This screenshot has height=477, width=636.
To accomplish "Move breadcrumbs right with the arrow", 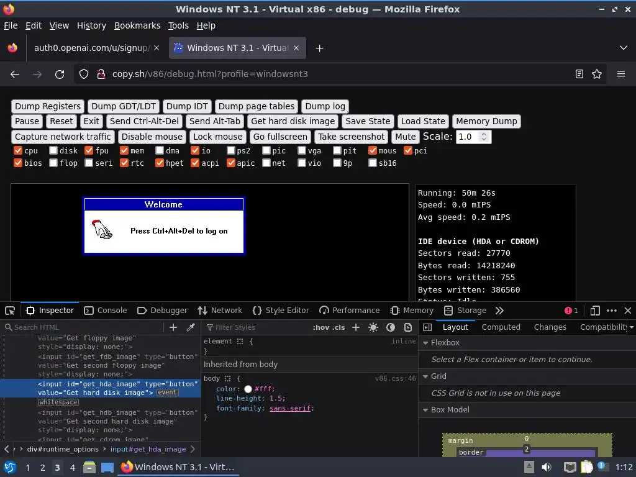I will click(x=193, y=449).
